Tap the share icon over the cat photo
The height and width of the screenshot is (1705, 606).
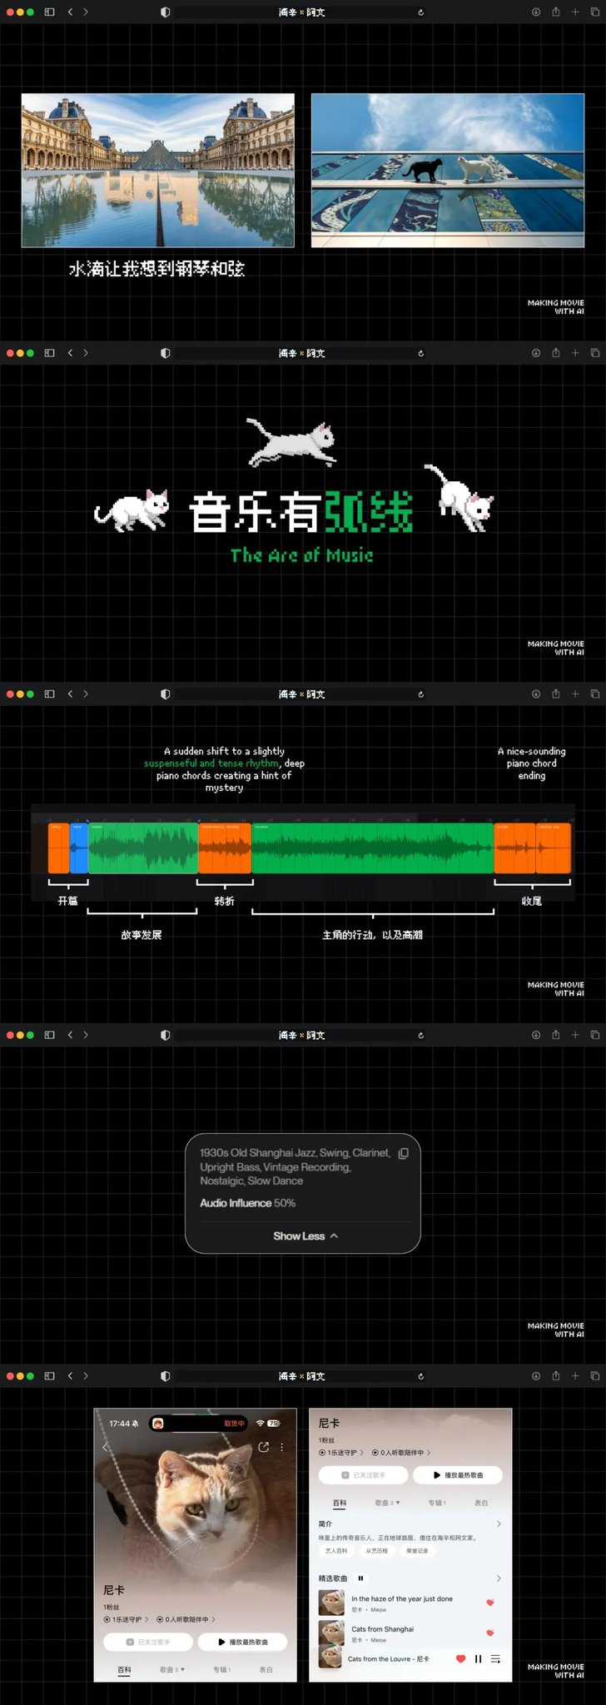pyautogui.click(x=264, y=1447)
